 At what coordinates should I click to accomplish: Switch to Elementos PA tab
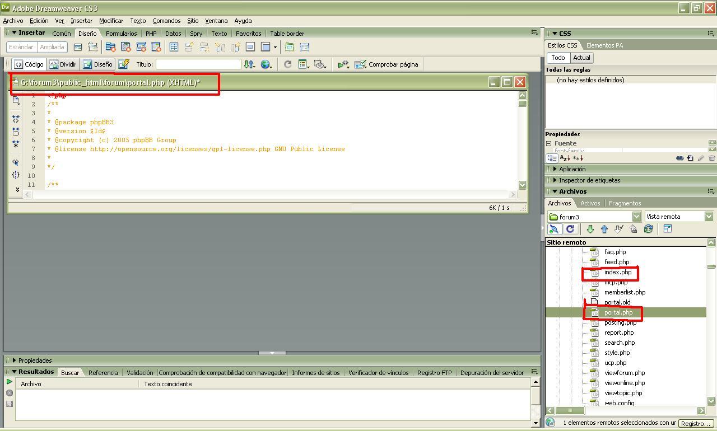[604, 45]
